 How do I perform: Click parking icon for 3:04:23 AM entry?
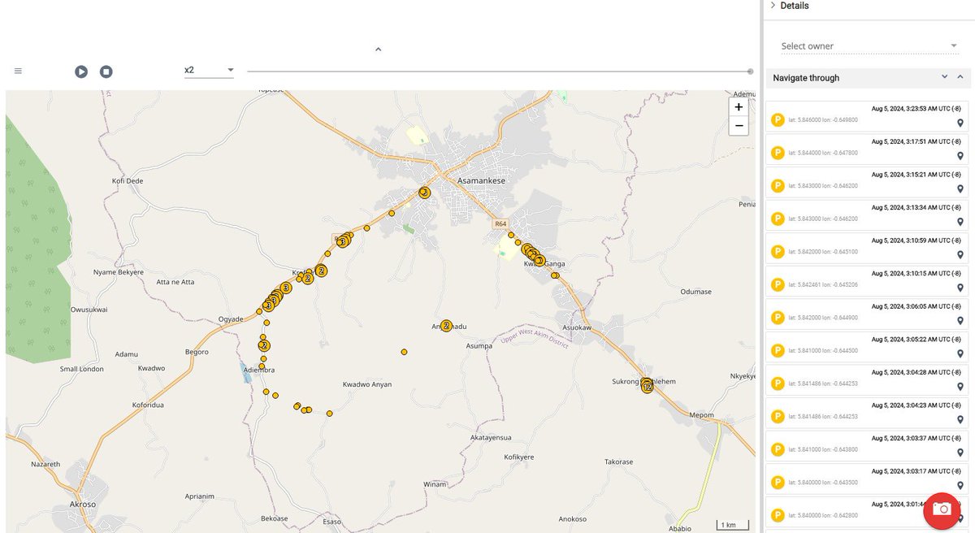(x=778, y=416)
